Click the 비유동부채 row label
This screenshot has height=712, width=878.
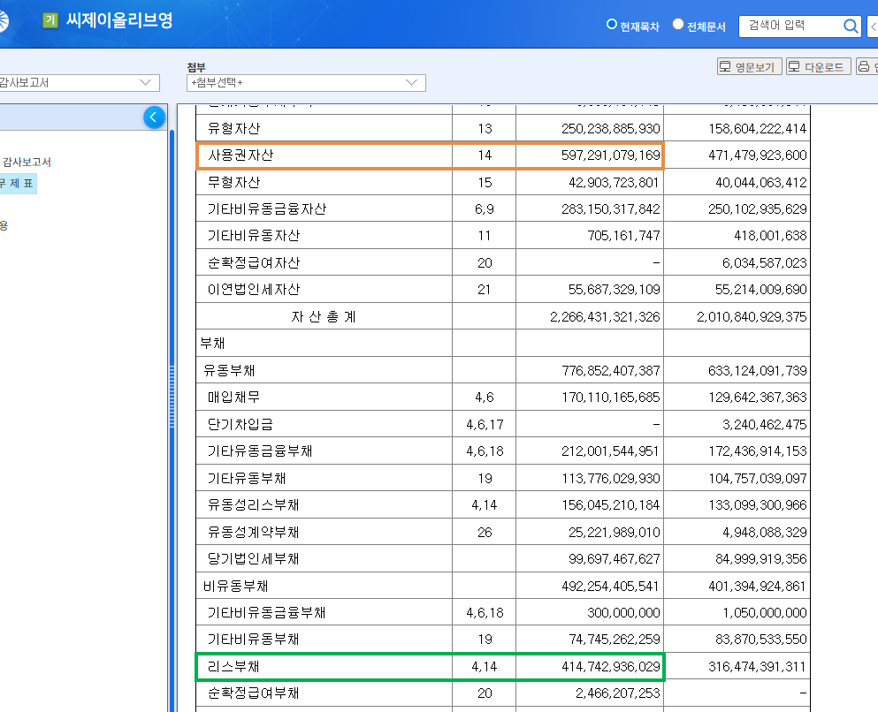tap(236, 587)
